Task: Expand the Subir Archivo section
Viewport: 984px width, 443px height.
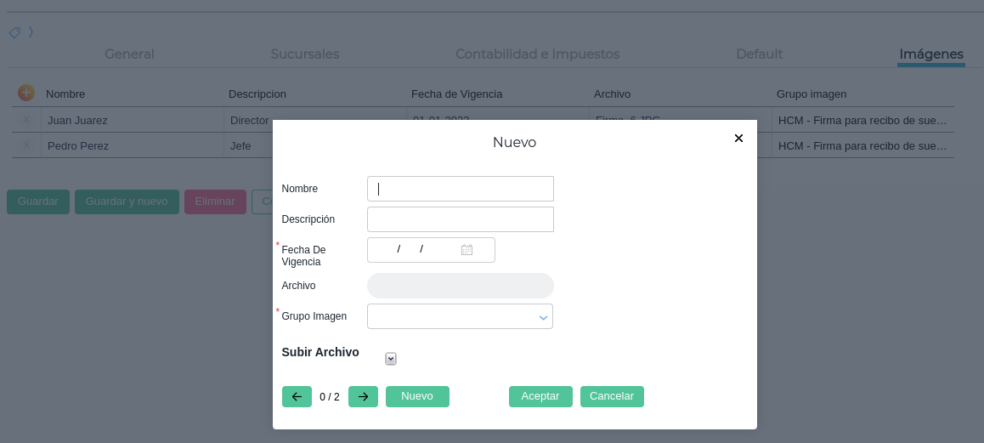Action: pos(391,359)
